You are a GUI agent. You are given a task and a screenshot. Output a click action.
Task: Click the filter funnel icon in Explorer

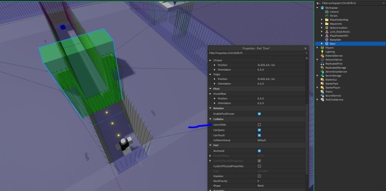pos(318,3)
